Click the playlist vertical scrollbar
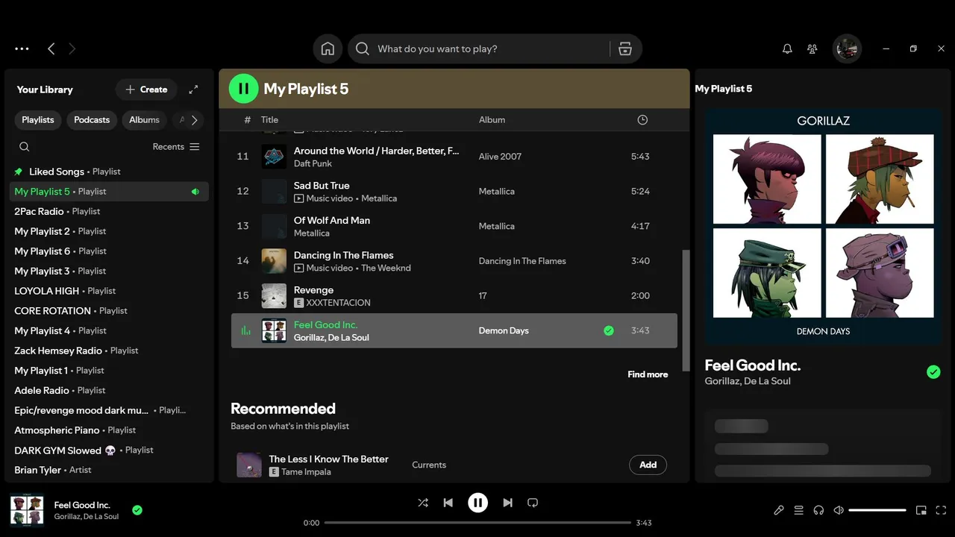The image size is (955, 537). click(686, 310)
